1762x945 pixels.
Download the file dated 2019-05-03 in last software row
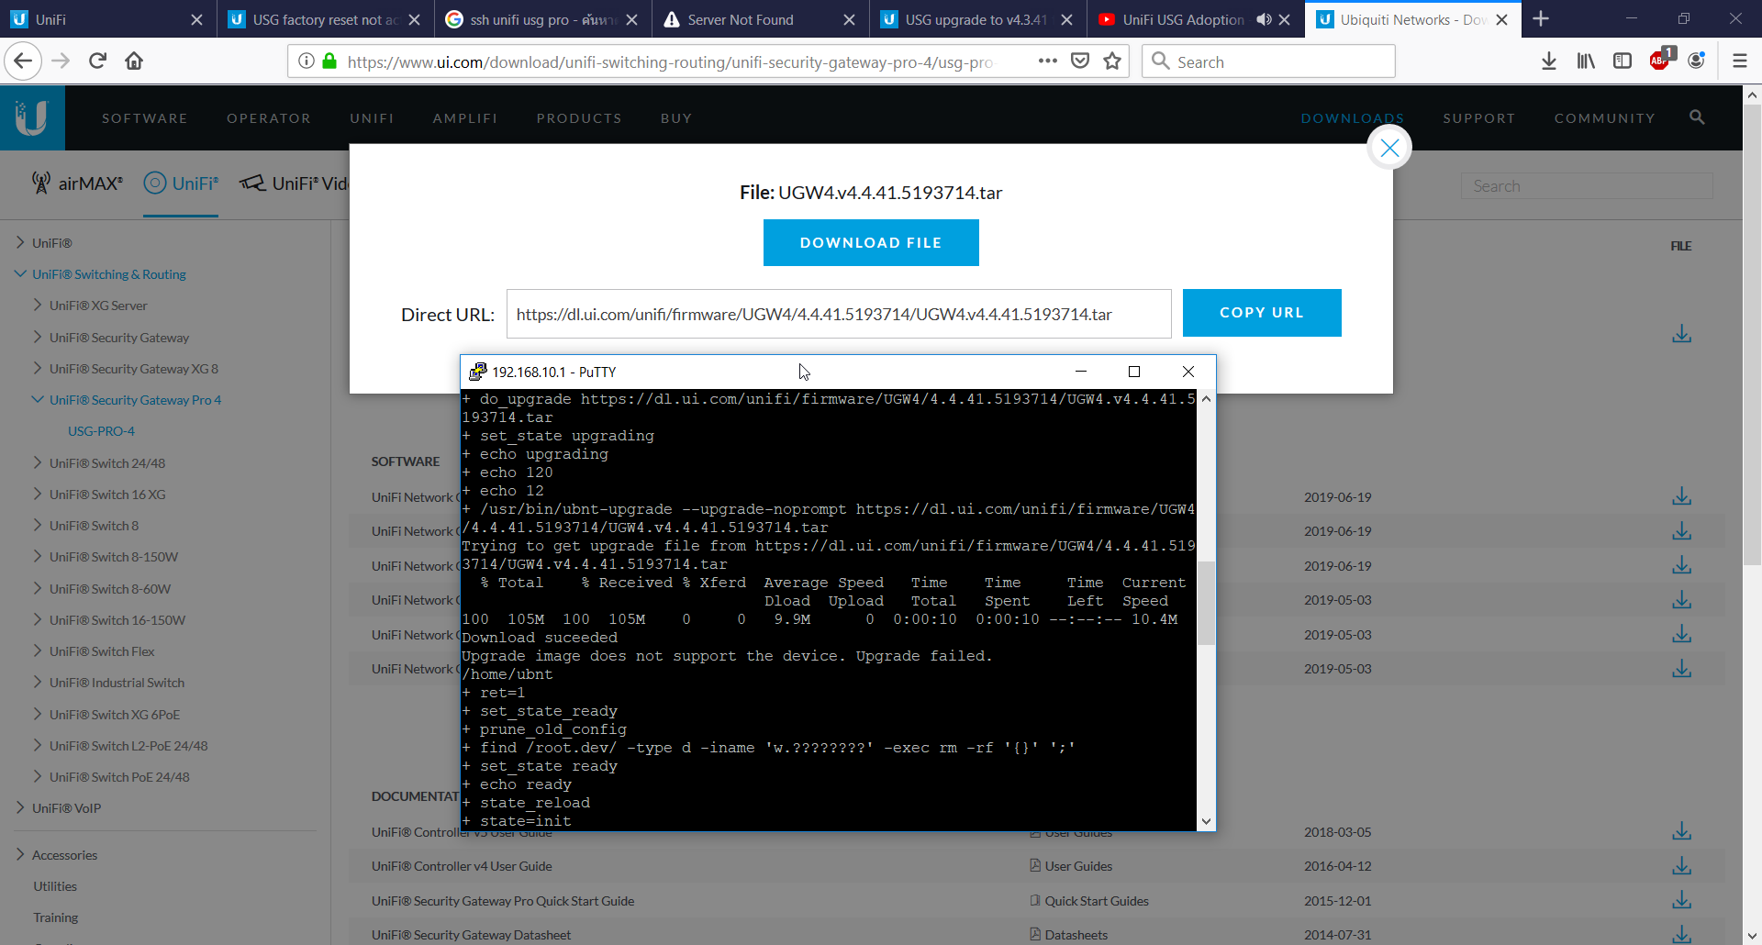pos(1681,669)
